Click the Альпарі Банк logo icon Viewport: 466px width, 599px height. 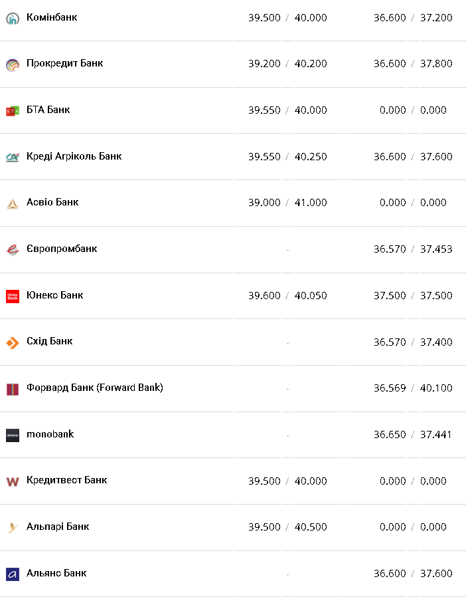[13, 528]
